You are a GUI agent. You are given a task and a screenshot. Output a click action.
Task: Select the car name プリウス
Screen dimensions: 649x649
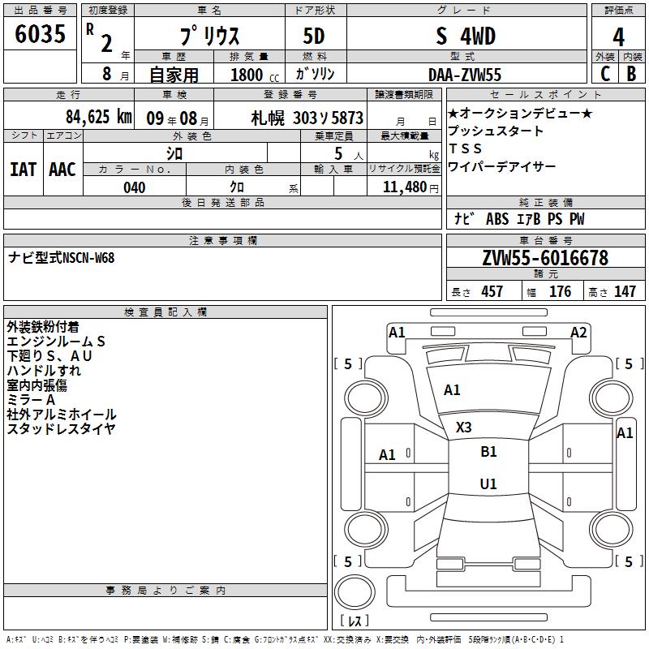(x=210, y=37)
